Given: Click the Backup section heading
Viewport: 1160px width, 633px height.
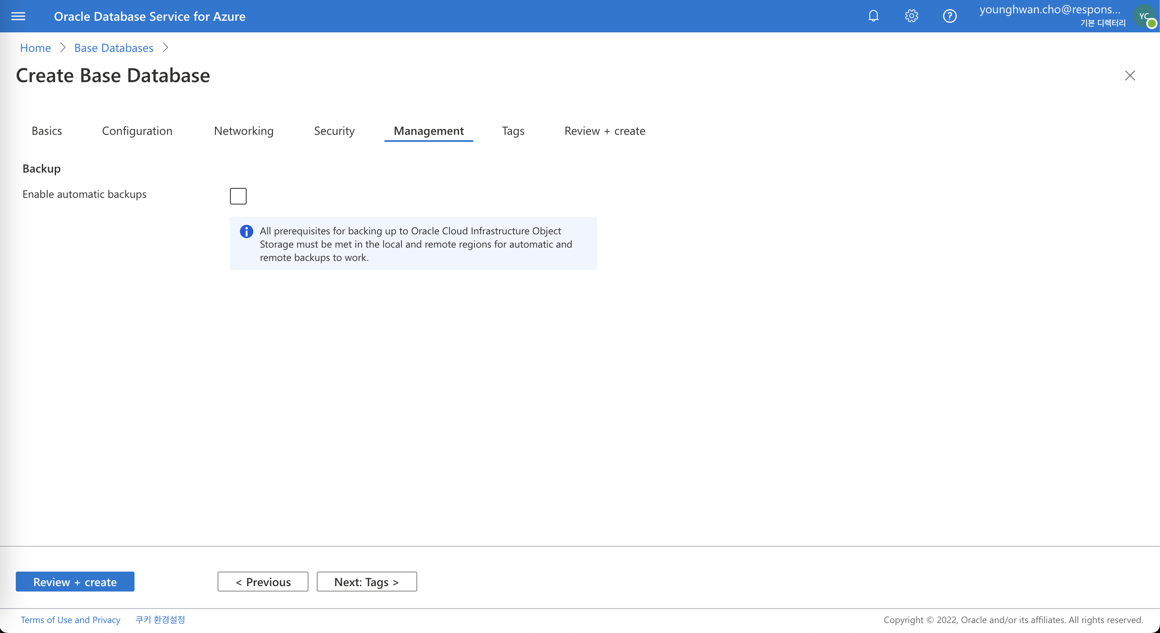Looking at the screenshot, I should click(42, 169).
